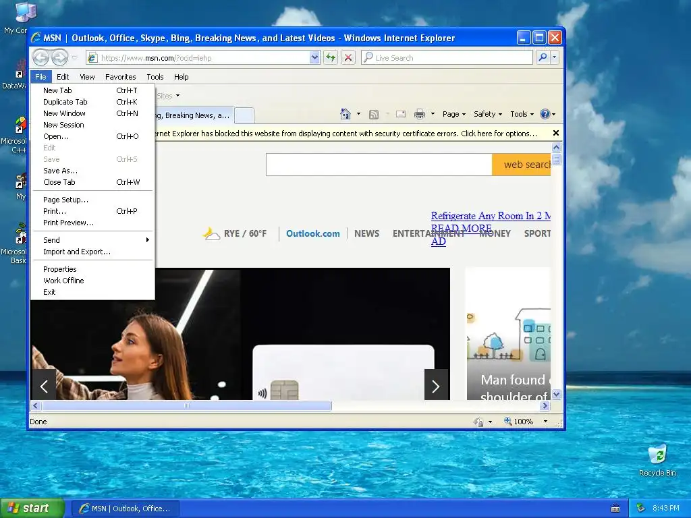
Task: Click the weather icon near RYE
Action: (211, 233)
